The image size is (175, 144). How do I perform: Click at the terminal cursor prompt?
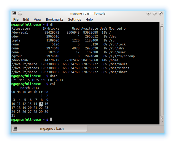51,120
